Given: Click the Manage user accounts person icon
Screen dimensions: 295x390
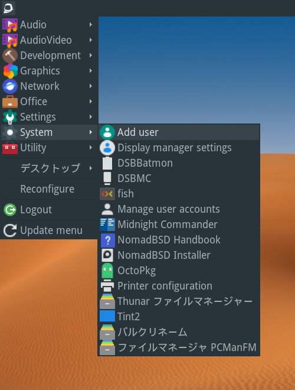Looking at the screenshot, I should tap(107, 209).
